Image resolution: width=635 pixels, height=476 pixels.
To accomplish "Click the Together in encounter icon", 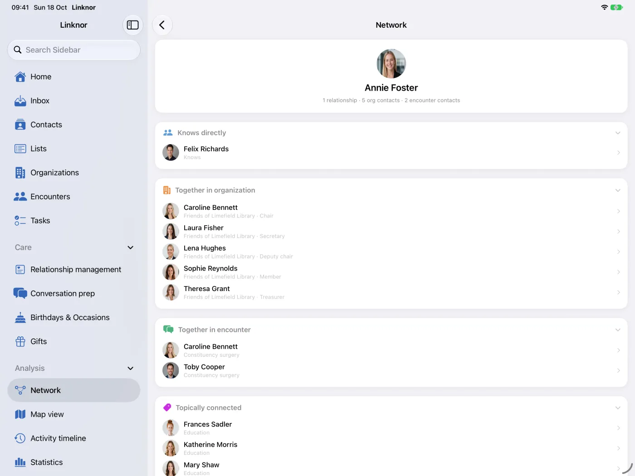I will pyautogui.click(x=168, y=330).
